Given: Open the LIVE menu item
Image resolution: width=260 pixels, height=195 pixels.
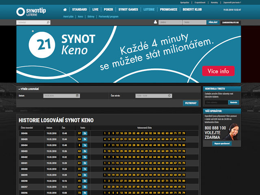Looking at the screenshot, I should click(95, 10).
